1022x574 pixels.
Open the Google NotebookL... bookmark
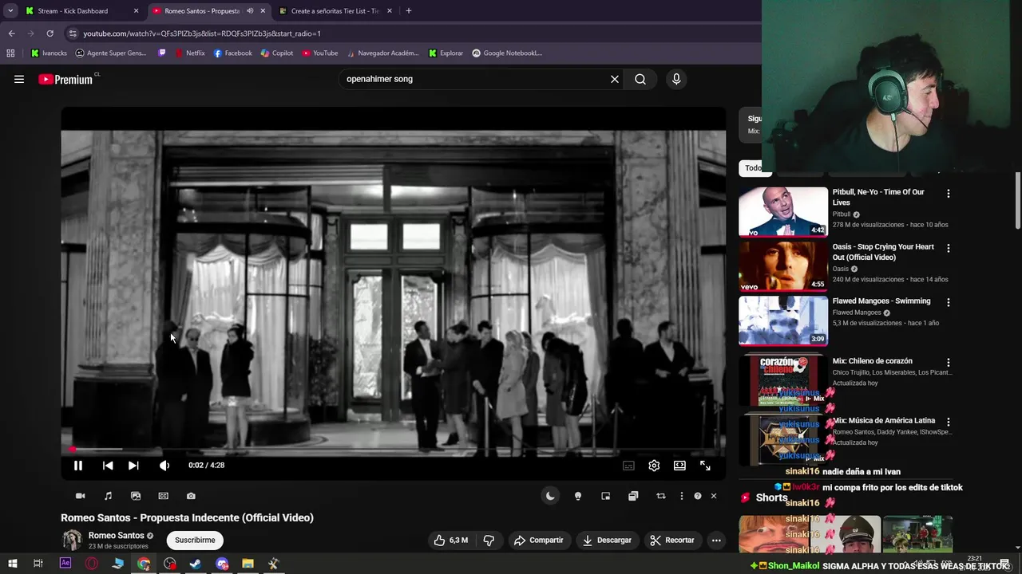(x=507, y=53)
